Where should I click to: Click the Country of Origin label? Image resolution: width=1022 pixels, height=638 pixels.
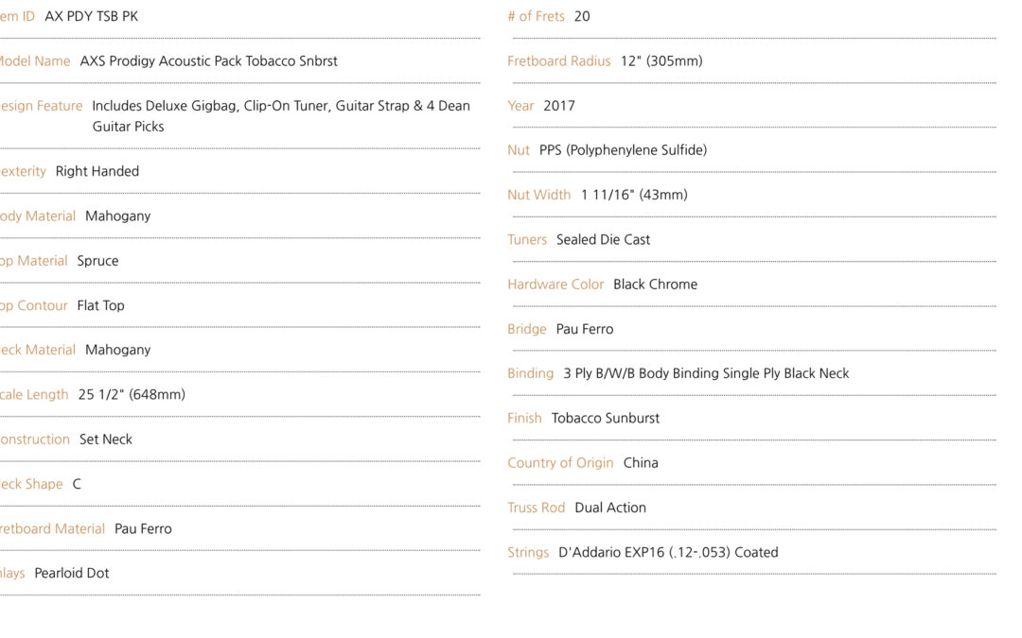(560, 463)
